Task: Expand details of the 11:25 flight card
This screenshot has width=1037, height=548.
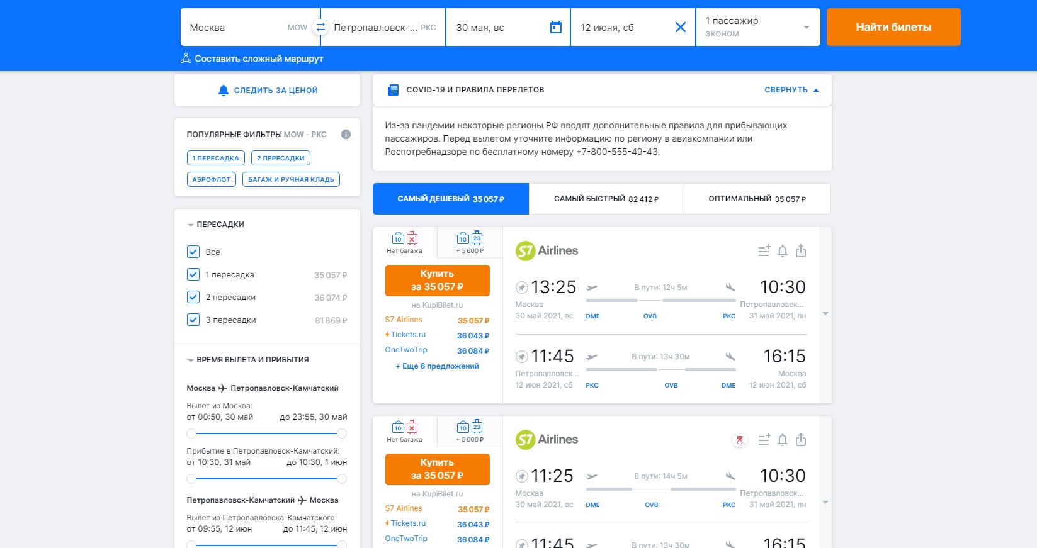Action: (825, 503)
